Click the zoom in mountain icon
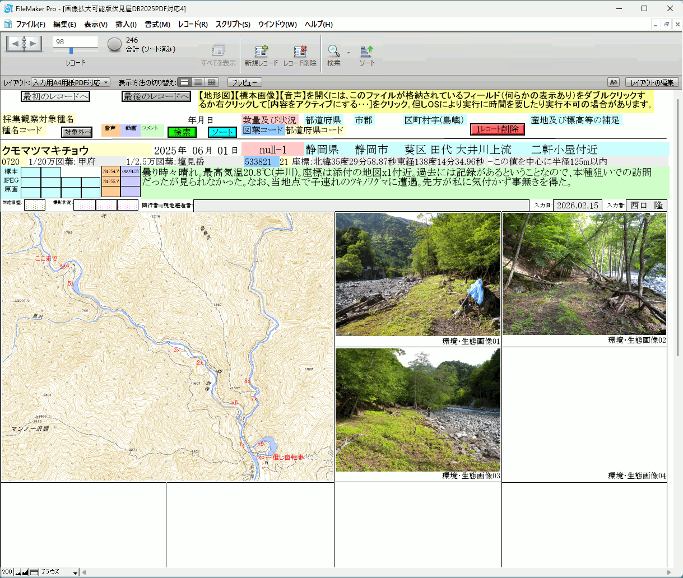 point(26,572)
